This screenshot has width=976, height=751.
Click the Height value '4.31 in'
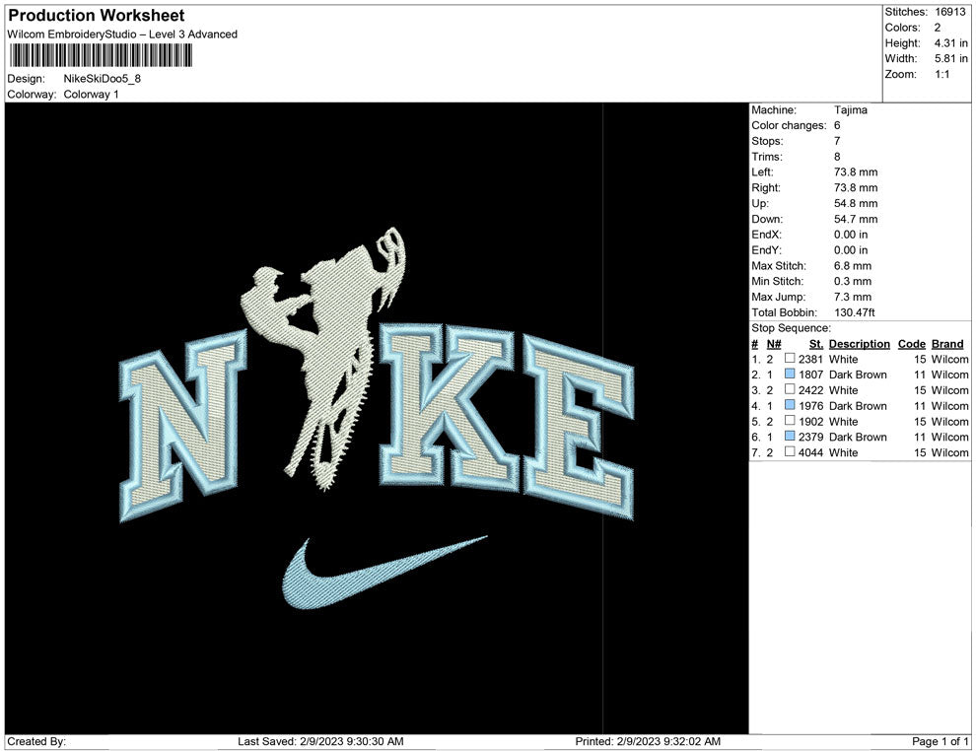[950, 43]
